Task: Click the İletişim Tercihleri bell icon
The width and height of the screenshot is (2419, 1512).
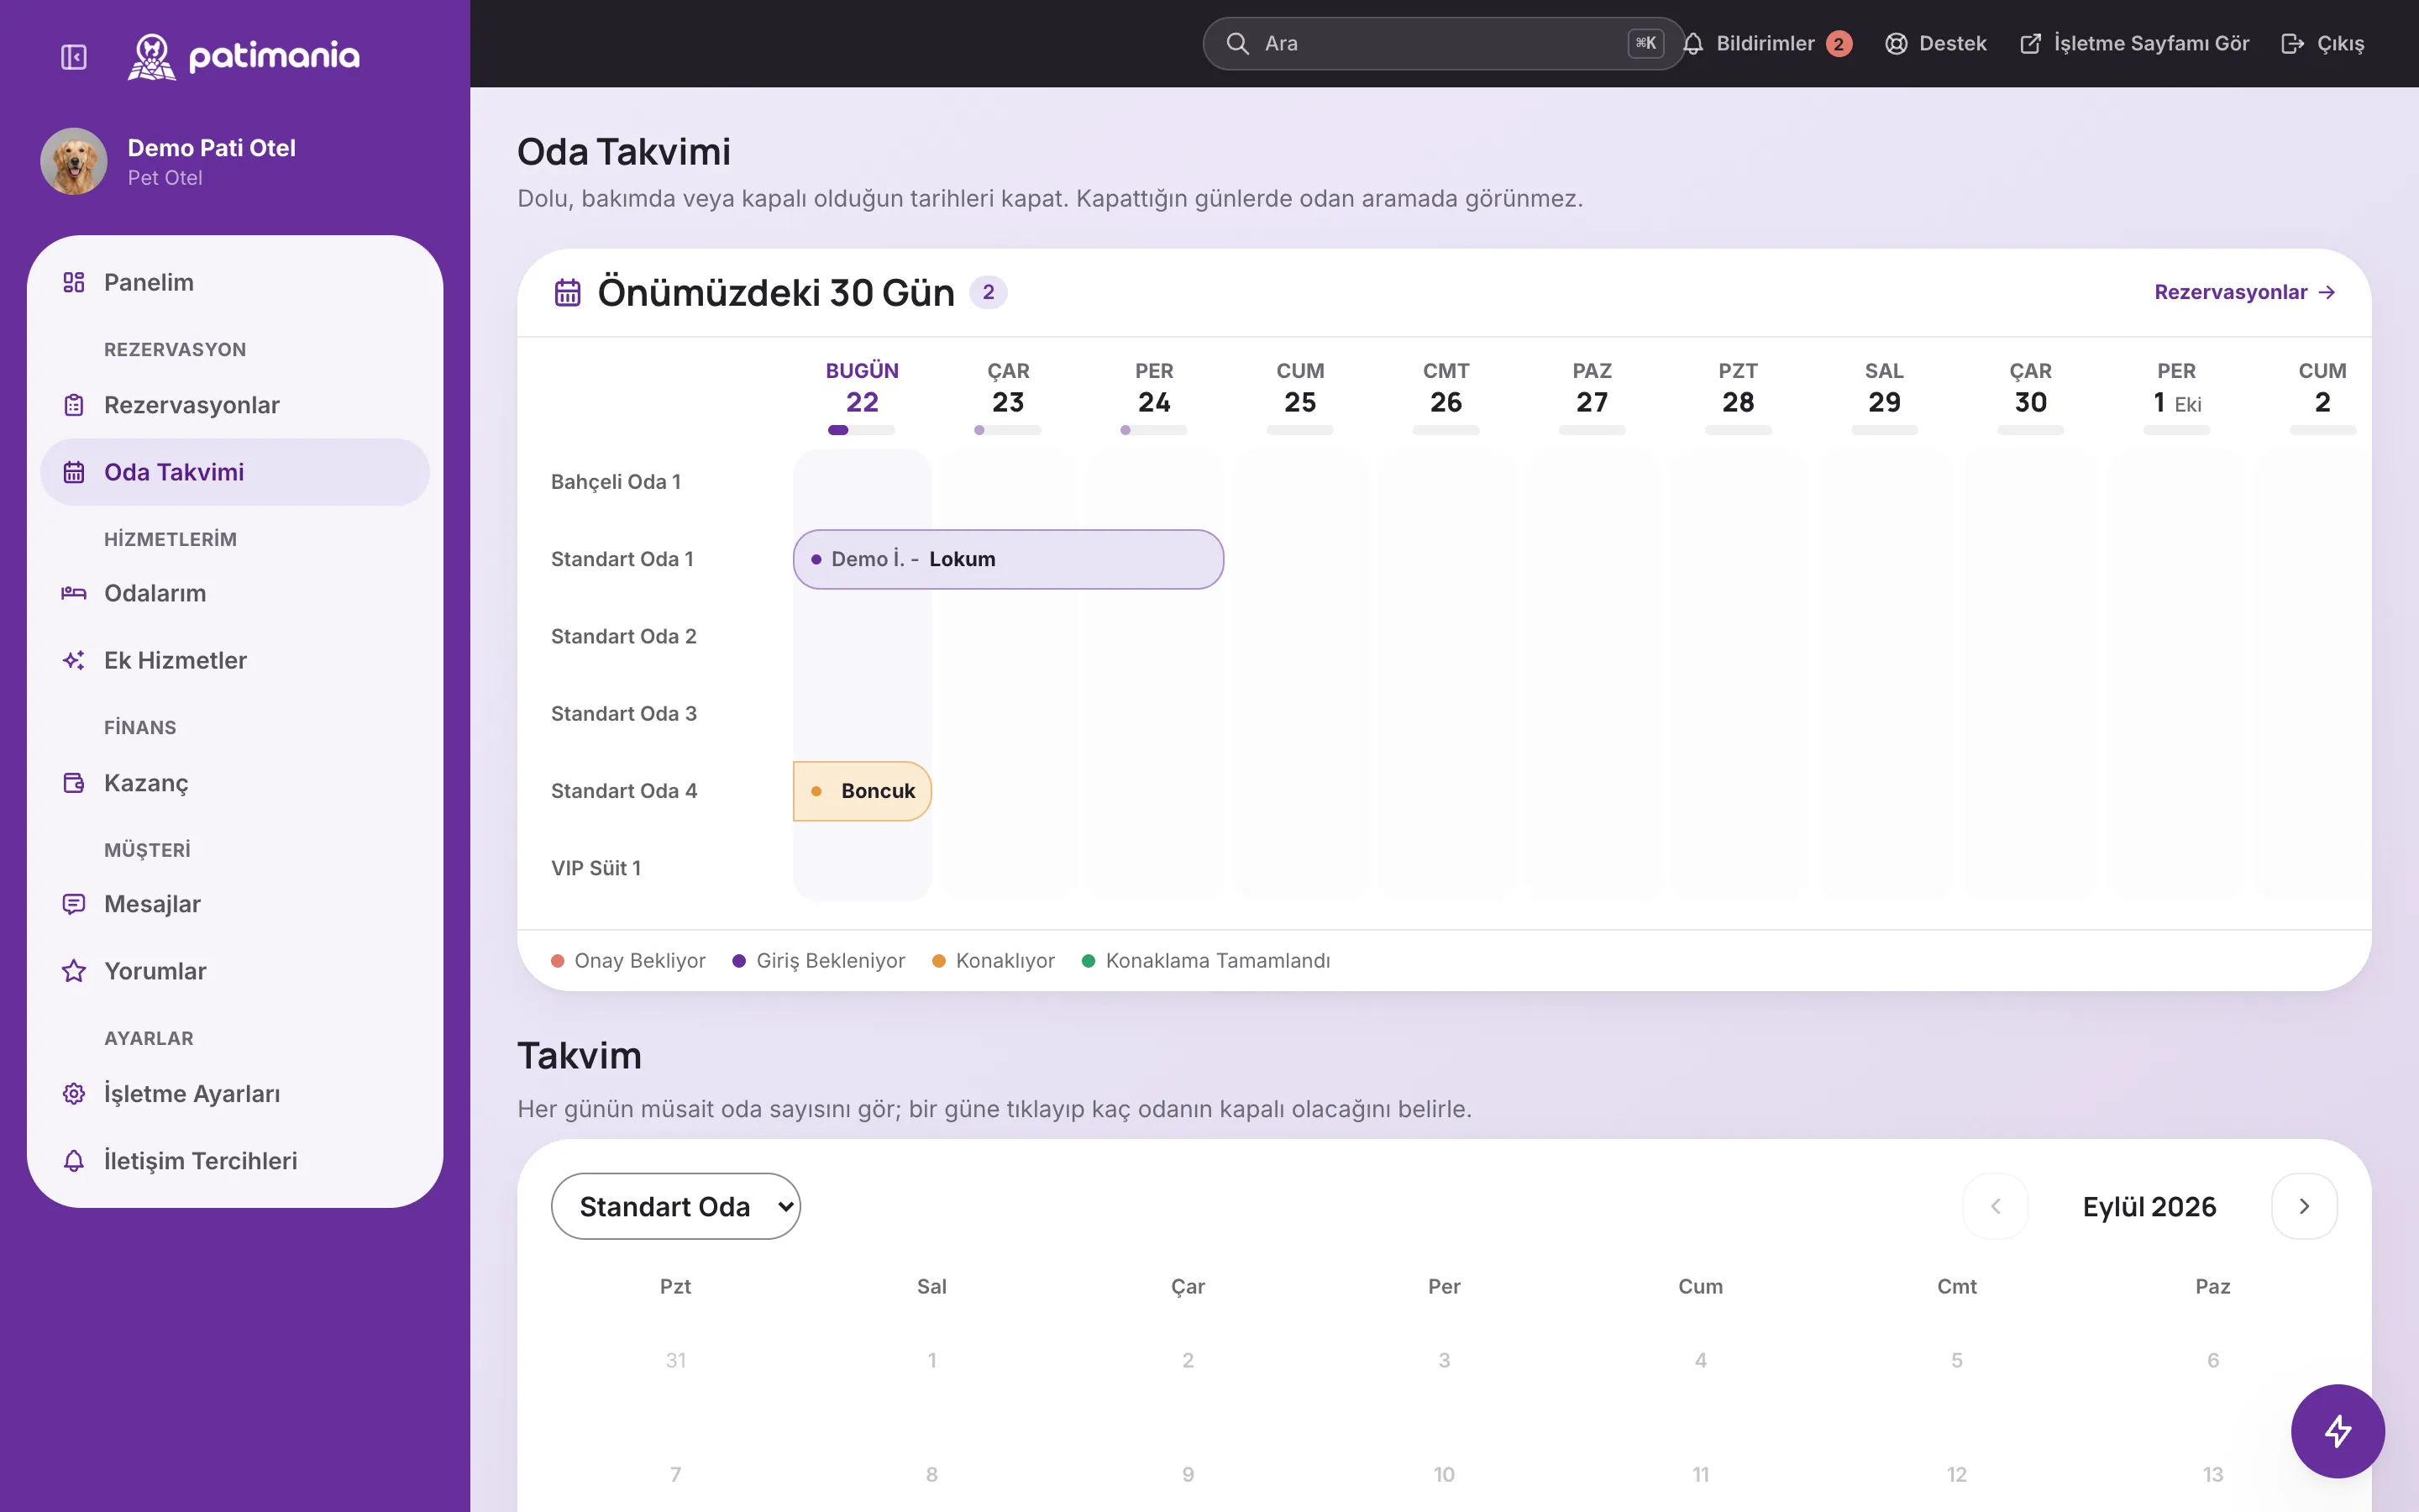Action: [74, 1161]
